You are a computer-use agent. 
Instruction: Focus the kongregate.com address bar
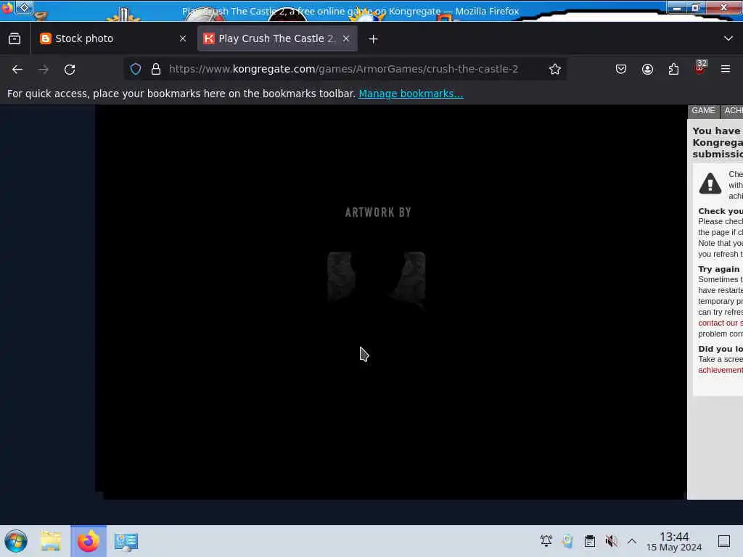[x=343, y=69]
